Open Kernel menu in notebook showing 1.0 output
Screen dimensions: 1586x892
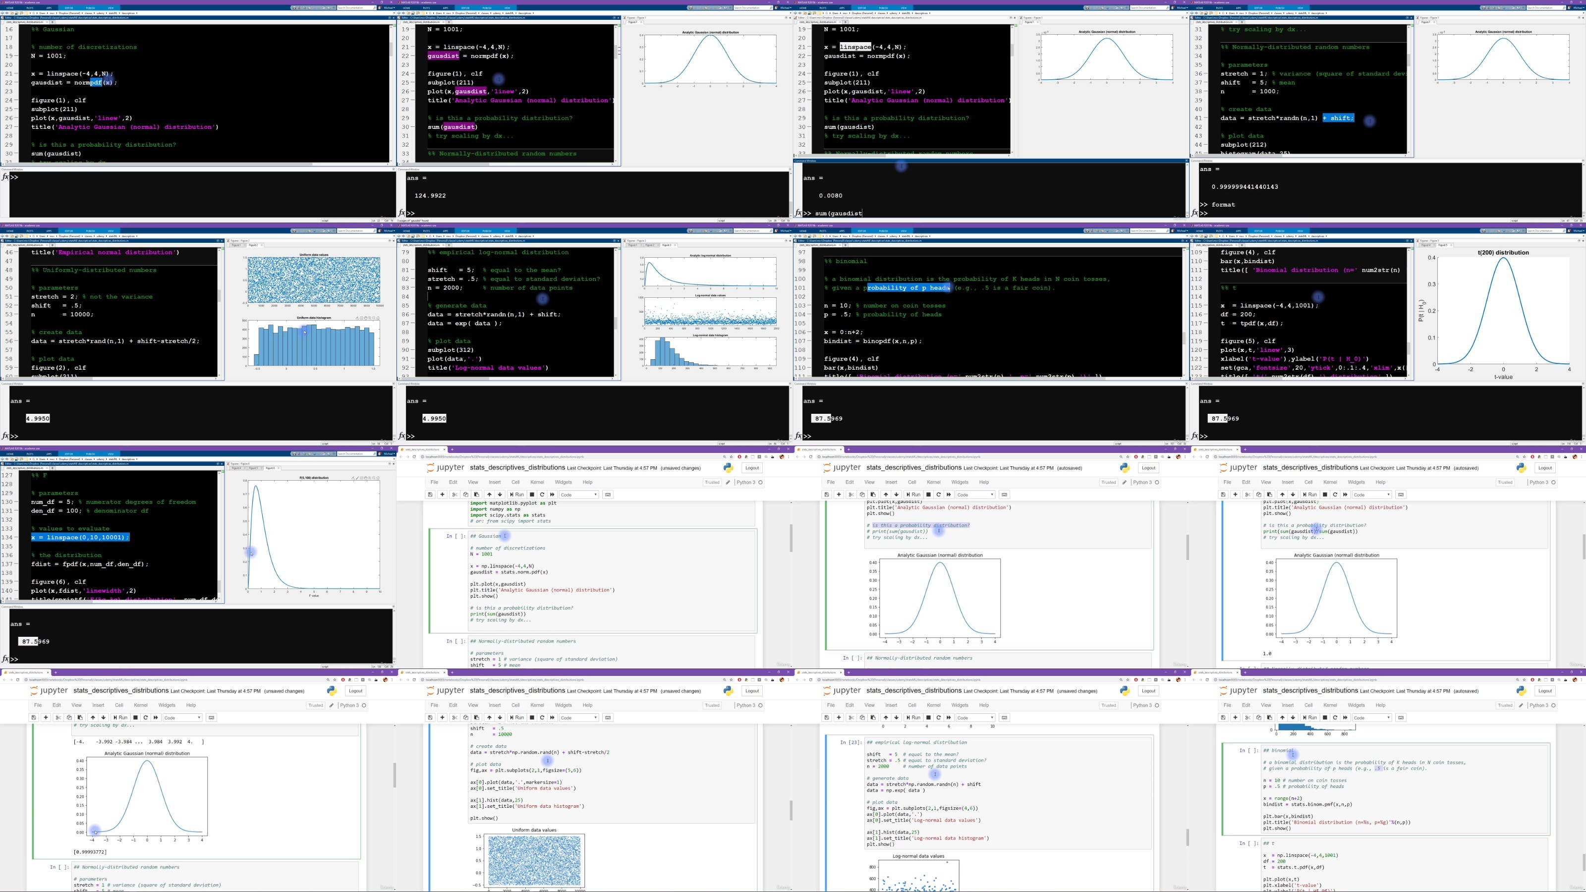click(x=1330, y=482)
